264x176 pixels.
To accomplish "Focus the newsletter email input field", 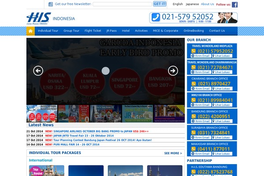I will [x=122, y=4].
